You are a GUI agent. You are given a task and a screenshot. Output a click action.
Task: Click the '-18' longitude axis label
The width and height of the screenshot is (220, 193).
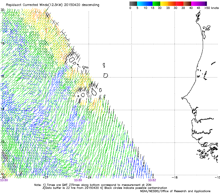tap(175, 178)
